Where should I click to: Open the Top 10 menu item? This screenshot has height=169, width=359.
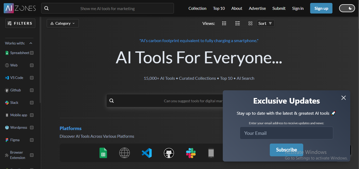(x=219, y=8)
